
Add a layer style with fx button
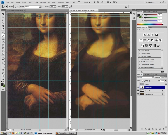[146, 129]
